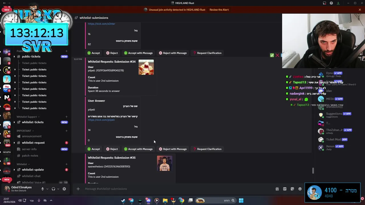Click the plus attachment button beside message box
The height and width of the screenshot is (205, 365).
pyautogui.click(x=78, y=189)
